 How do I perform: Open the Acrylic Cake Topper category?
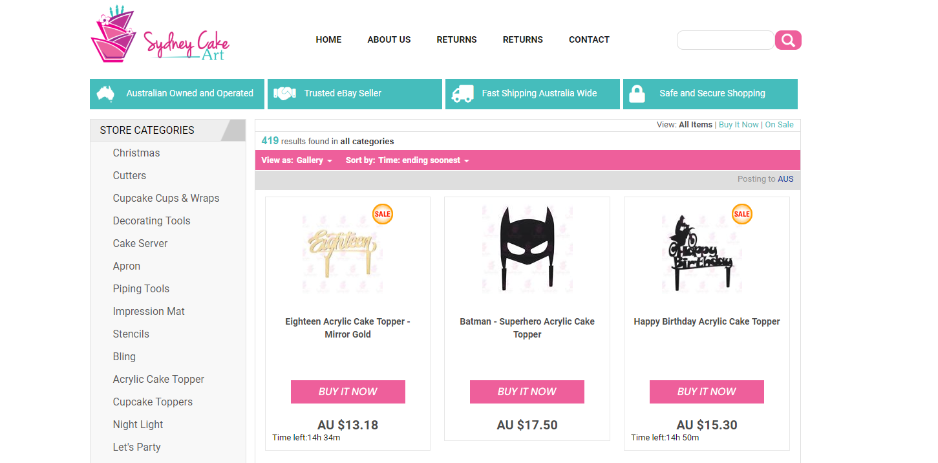tap(158, 380)
